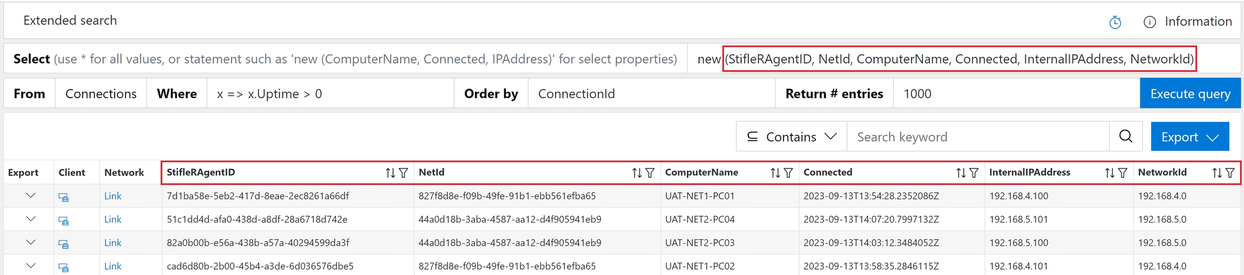Click the Search keyword input field
The image size is (1244, 275).
point(977,137)
